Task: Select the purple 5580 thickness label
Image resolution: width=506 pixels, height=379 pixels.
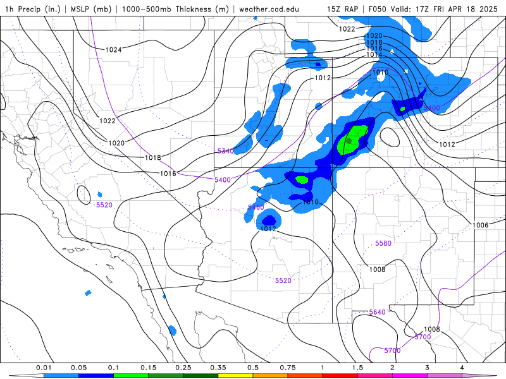Action: [x=383, y=243]
